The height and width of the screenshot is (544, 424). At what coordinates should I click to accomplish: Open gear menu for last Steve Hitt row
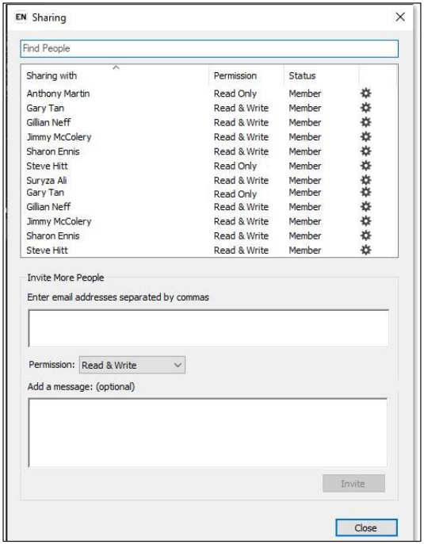[366, 250]
